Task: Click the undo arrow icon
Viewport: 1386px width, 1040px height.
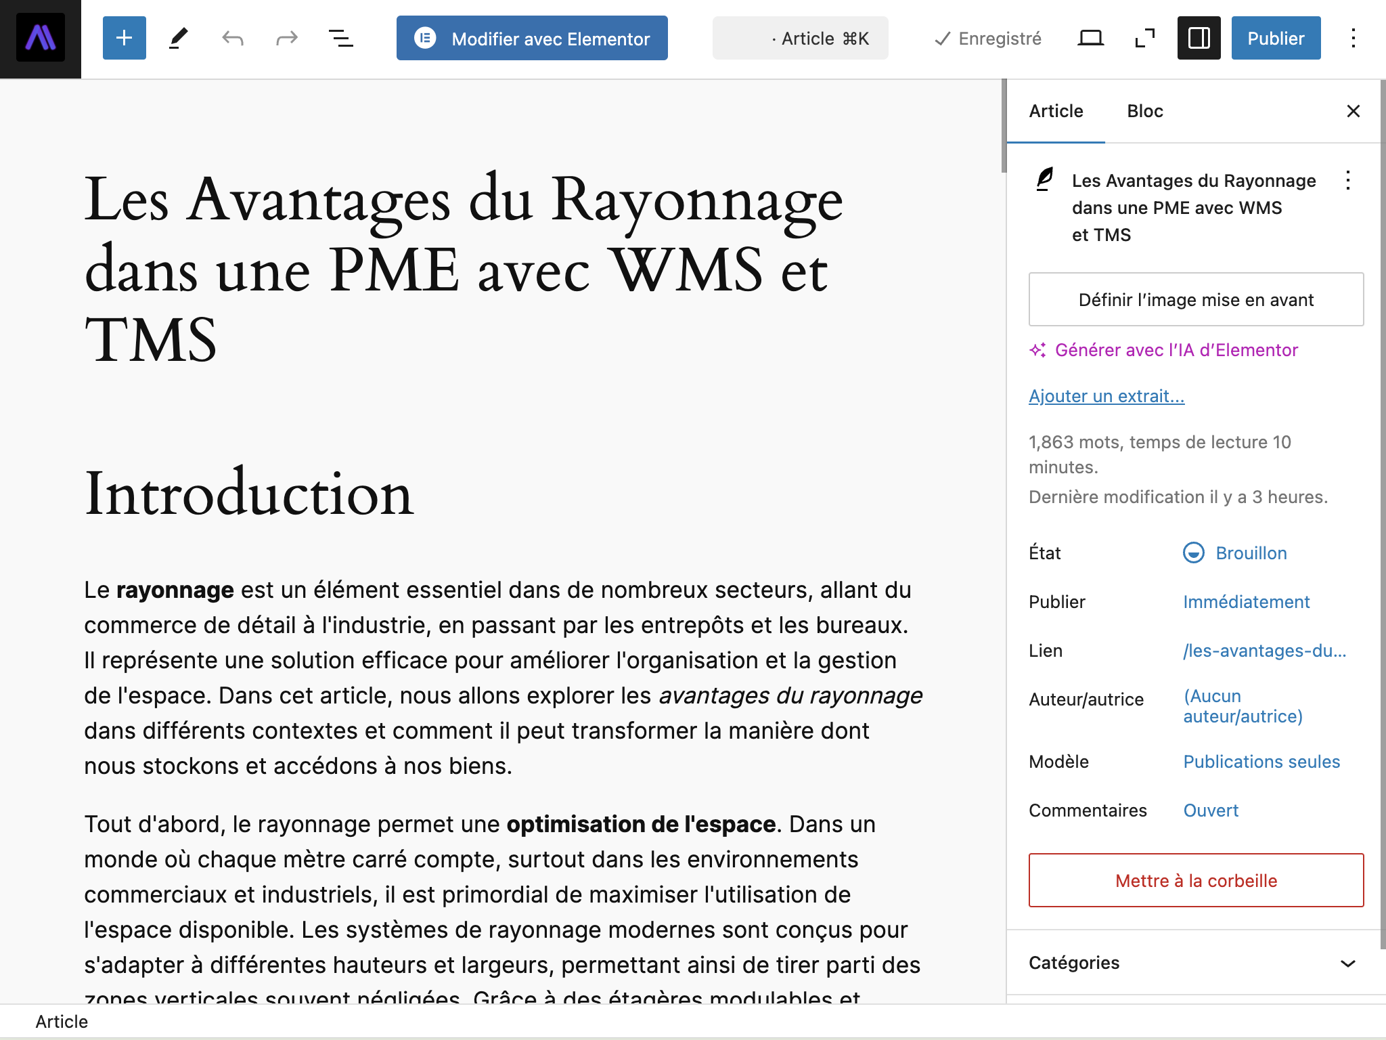Action: tap(232, 38)
